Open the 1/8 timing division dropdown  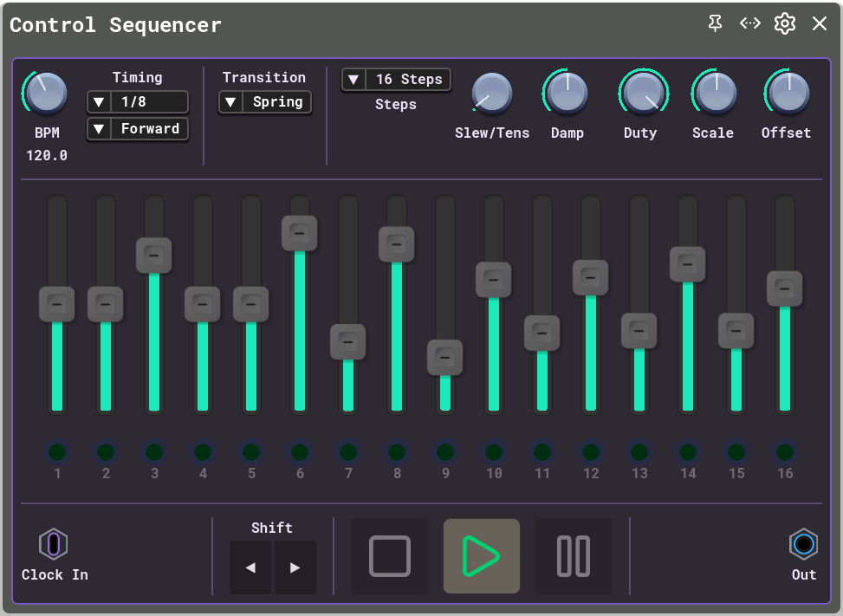[x=138, y=101]
